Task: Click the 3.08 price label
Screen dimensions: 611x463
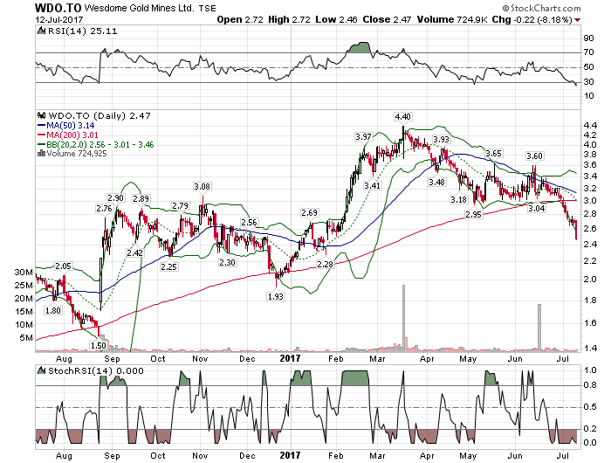Action: [x=202, y=186]
